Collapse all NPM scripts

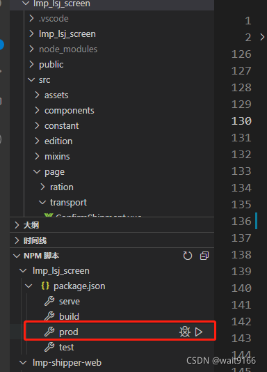[204, 256]
